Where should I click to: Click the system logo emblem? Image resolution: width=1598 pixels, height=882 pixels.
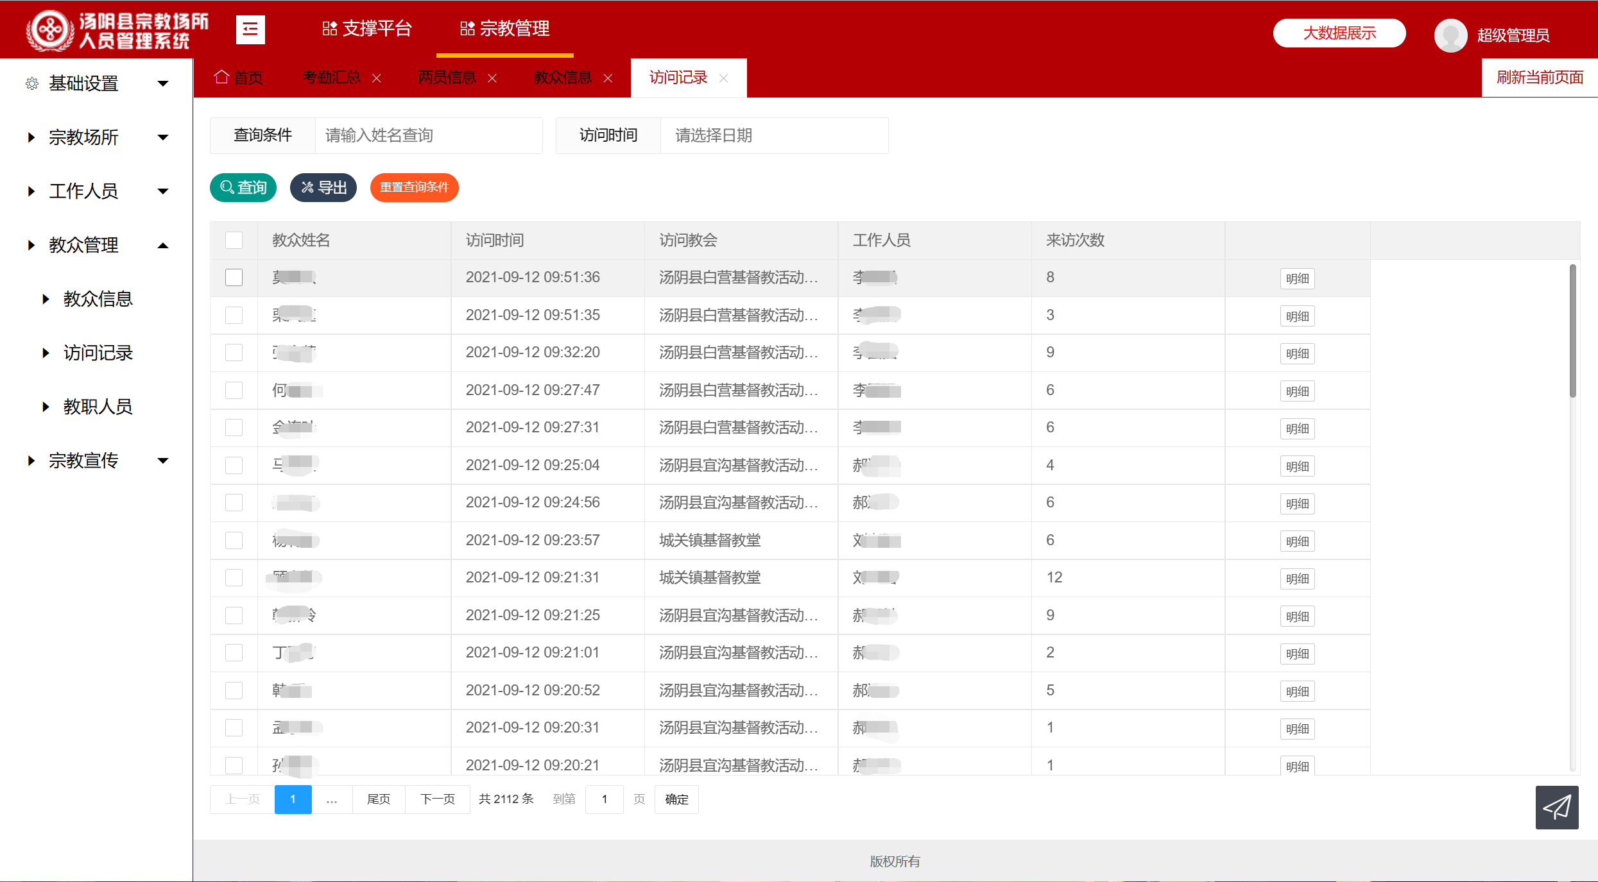pos(49,30)
